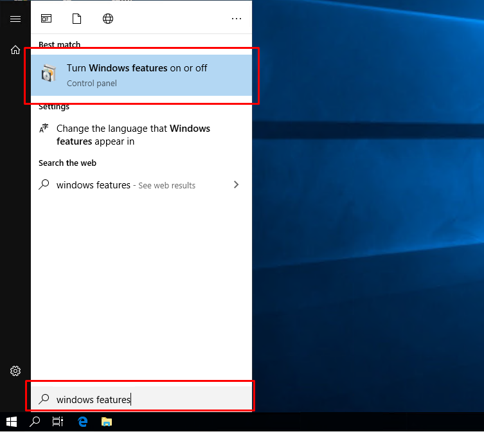
Task: Select the Search the web heading
Action: click(67, 163)
